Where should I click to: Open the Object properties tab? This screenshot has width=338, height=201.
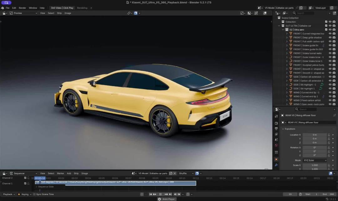point(276,159)
